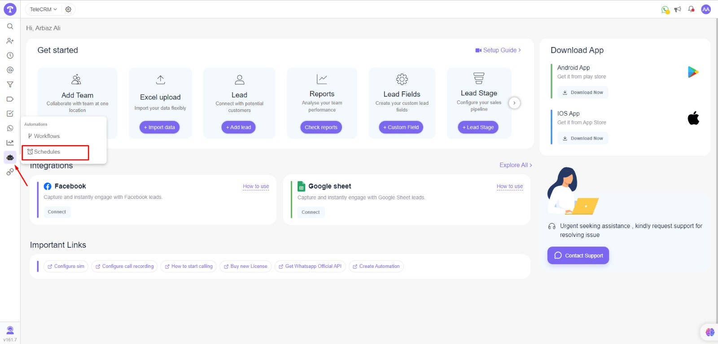Click the add user sidebar icon
This screenshot has width=718, height=344.
[10, 41]
